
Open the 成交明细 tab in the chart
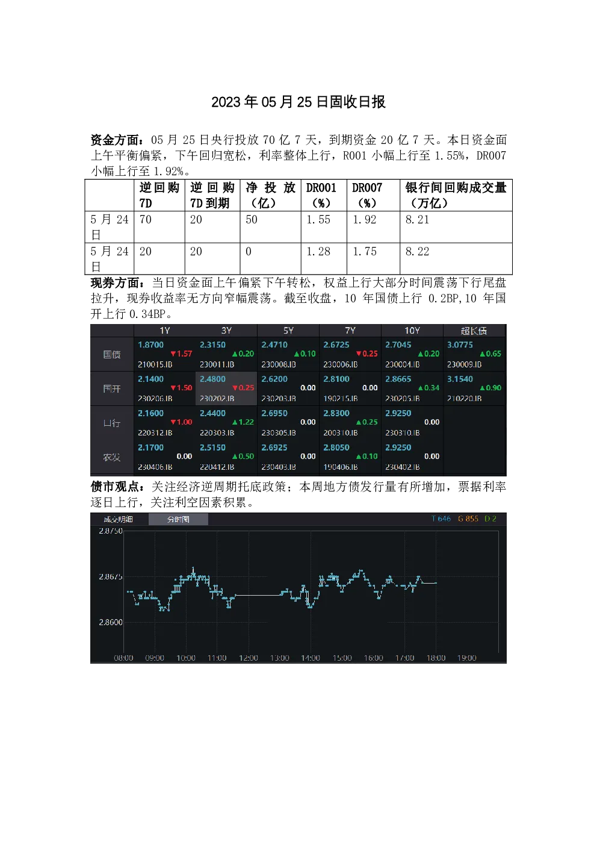pyautogui.click(x=118, y=519)
